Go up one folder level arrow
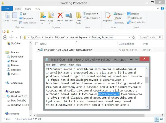 pyautogui.click(x=20, y=37)
